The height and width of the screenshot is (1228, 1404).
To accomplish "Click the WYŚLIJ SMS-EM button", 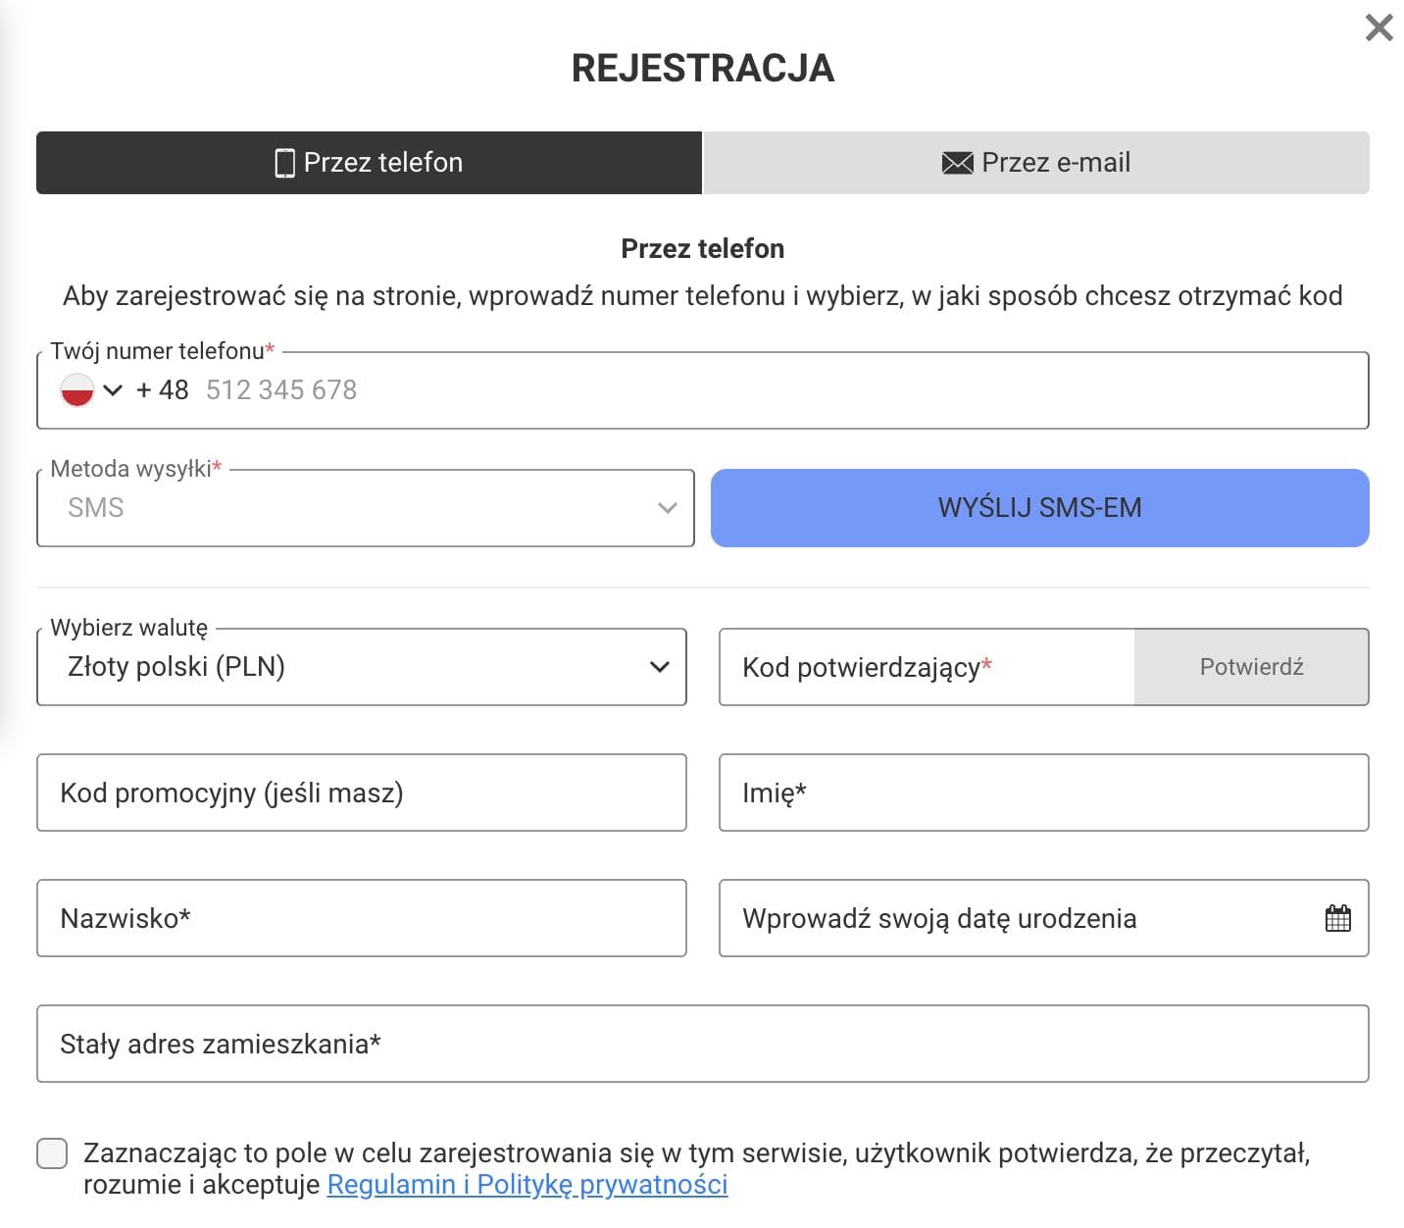I will pos(1039,507).
